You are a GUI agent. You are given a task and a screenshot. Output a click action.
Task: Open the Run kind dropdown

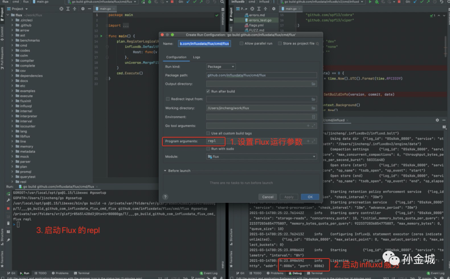[221, 67]
